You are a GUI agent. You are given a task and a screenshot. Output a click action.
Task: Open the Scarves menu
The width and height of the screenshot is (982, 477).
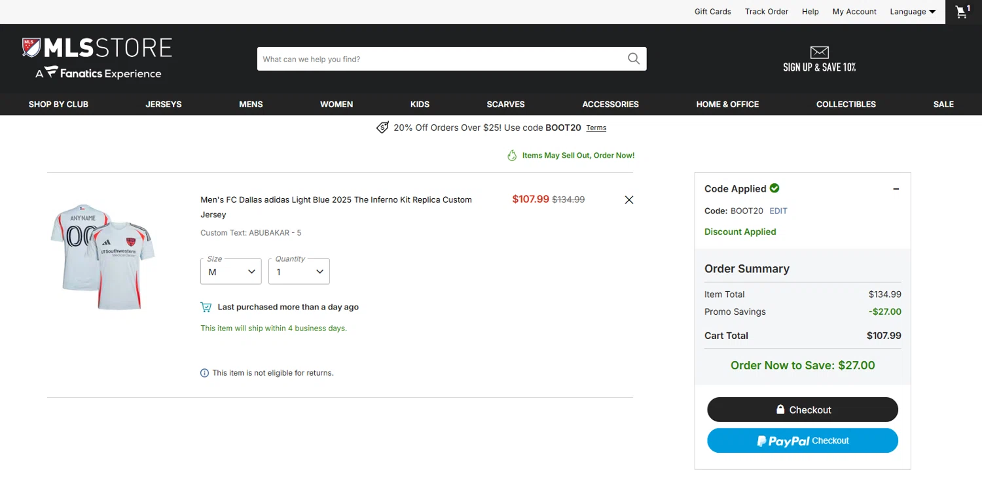point(505,104)
